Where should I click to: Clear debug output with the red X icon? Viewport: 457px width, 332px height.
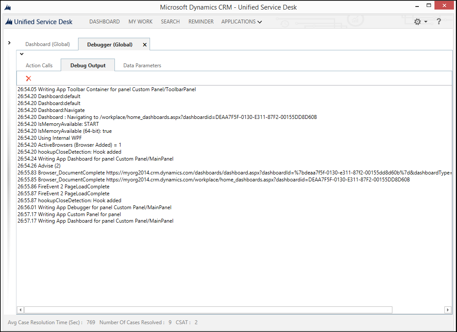click(x=29, y=79)
